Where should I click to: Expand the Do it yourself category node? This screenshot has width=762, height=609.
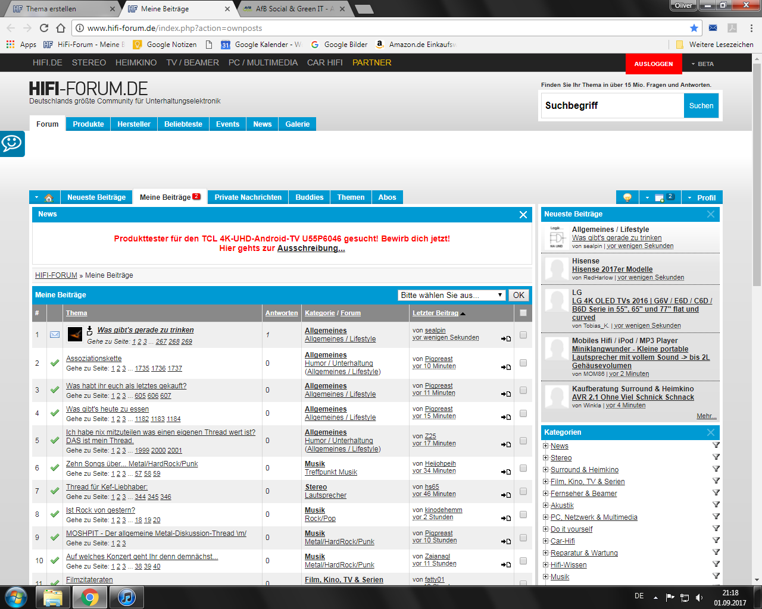pyautogui.click(x=546, y=529)
